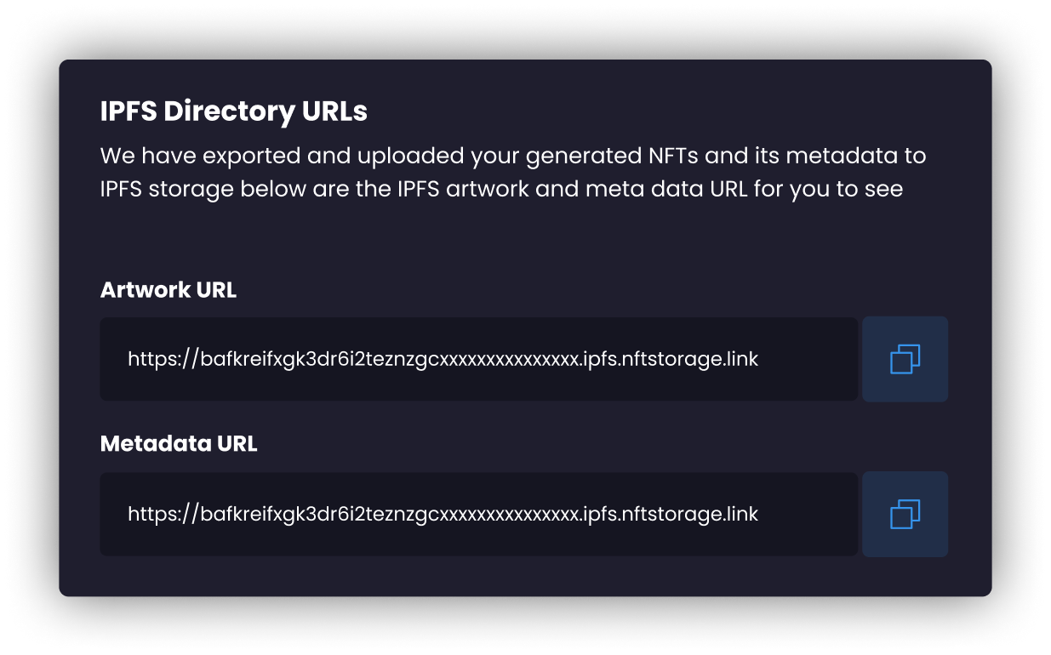1051x655 pixels.
Task: Click inside the Artwork URL text field
Action: pyautogui.click(x=478, y=359)
